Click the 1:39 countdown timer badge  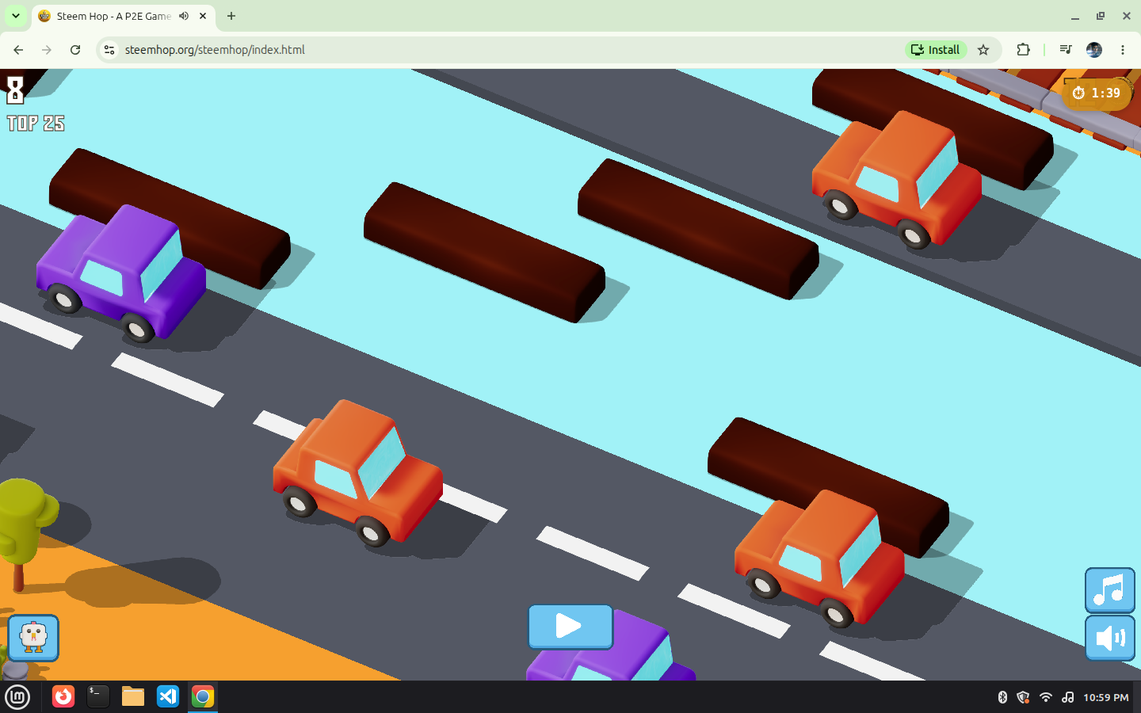point(1097,93)
